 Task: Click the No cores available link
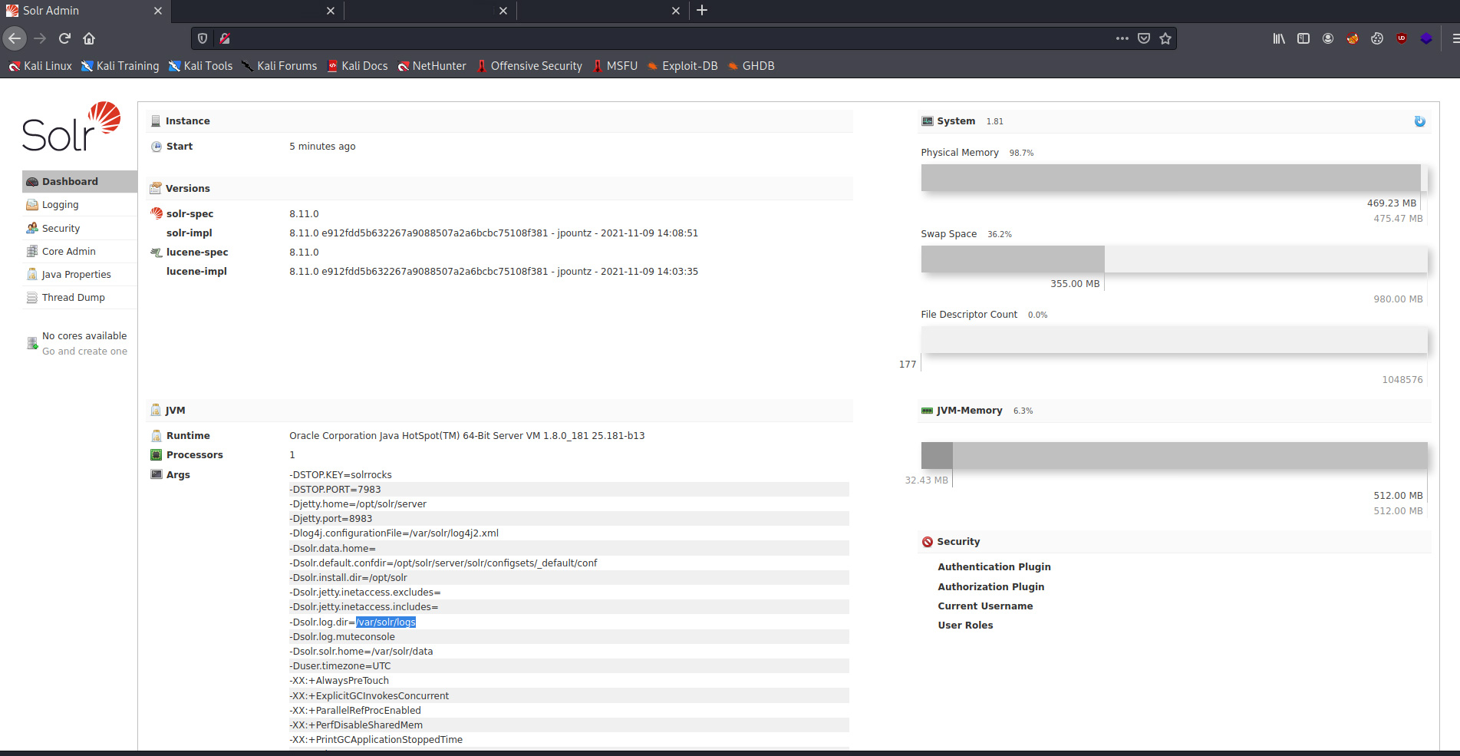click(x=84, y=336)
